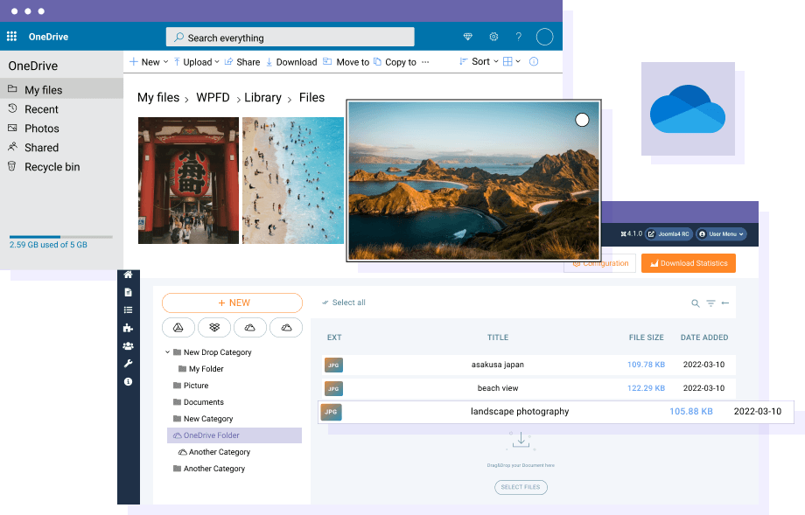This screenshot has height=515, width=805.
Task: Expand the User Menu dropdown
Action: coord(722,234)
